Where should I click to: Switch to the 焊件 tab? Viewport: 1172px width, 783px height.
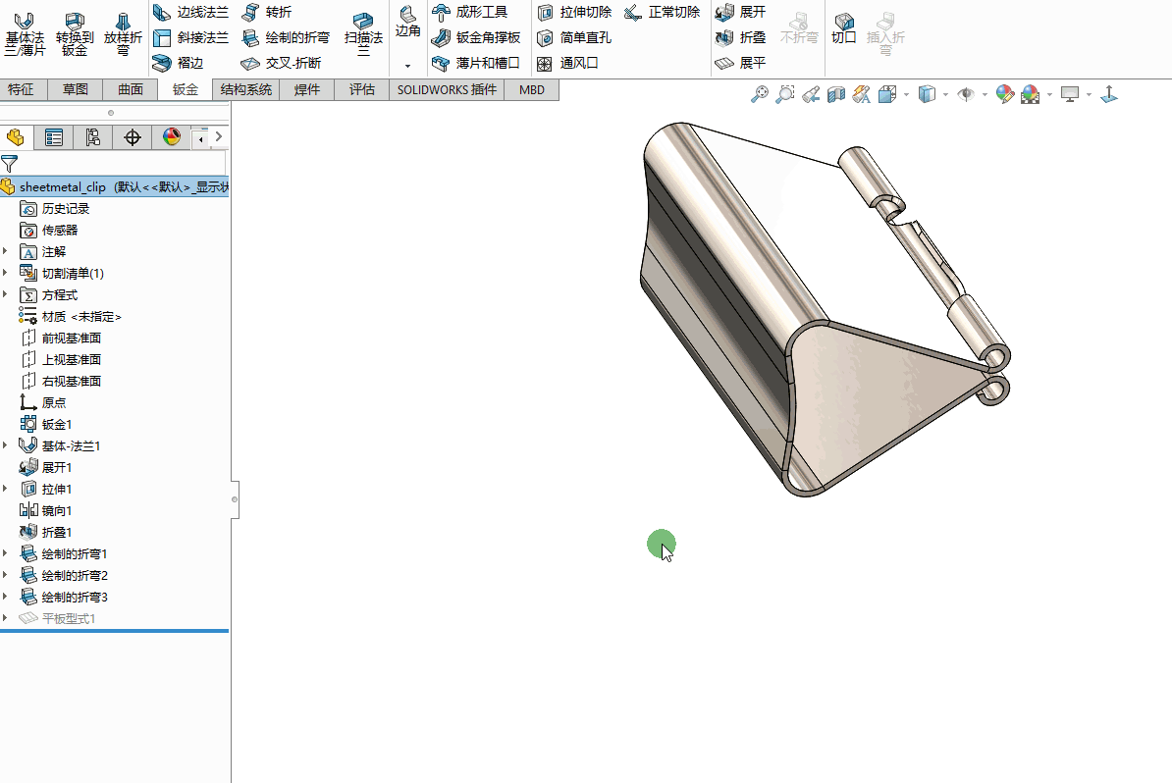pyautogui.click(x=307, y=89)
